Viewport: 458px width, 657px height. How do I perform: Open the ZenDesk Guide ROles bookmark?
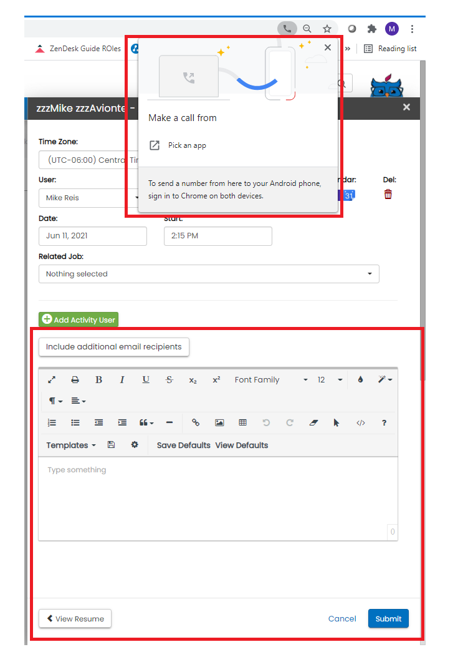click(x=78, y=49)
